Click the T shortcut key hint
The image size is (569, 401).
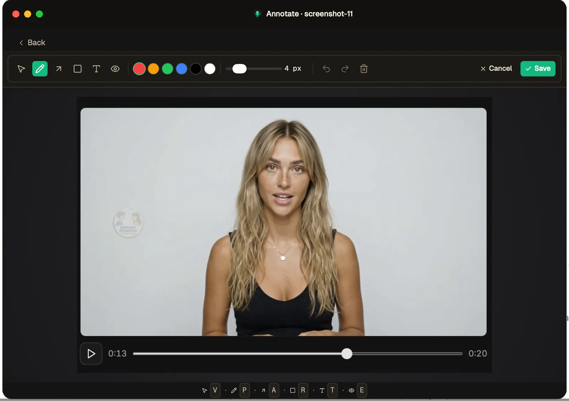pos(333,390)
